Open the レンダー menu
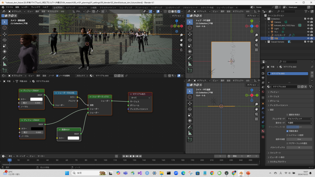 coord(25,7)
